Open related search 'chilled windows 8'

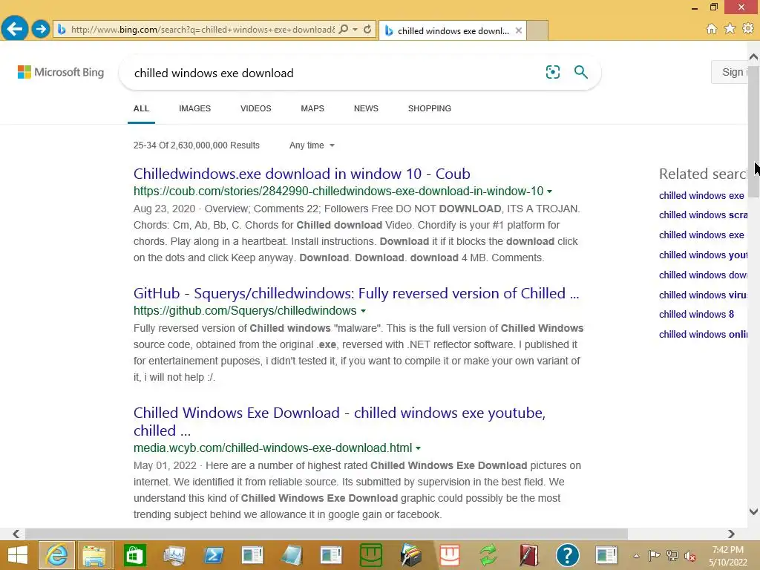pyautogui.click(x=696, y=314)
